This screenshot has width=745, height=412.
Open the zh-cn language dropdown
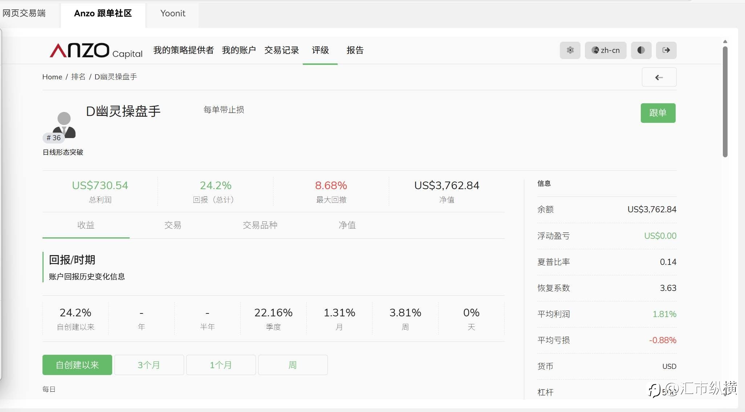605,50
